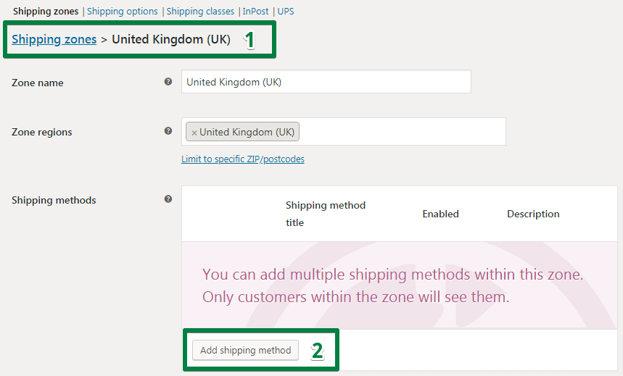This screenshot has height=376, width=623.
Task: Open the Shipping options tab
Action: tap(123, 11)
